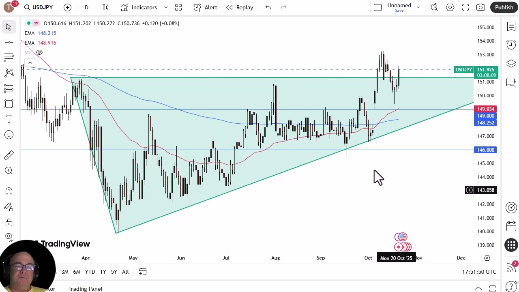The image size is (519, 292).
Task: Open the Measure ruler tool
Action: coord(9,155)
